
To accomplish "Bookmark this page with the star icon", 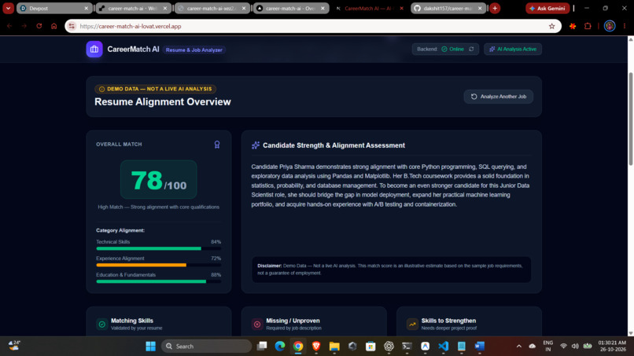I will 552,26.
